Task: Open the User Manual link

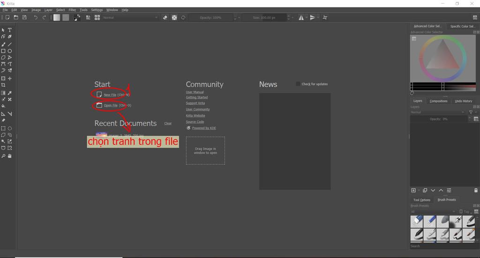Action: pos(195,92)
